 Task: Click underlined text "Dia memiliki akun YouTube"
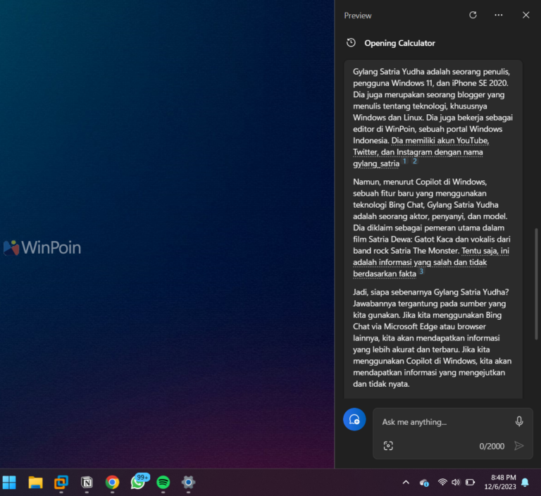(440, 140)
